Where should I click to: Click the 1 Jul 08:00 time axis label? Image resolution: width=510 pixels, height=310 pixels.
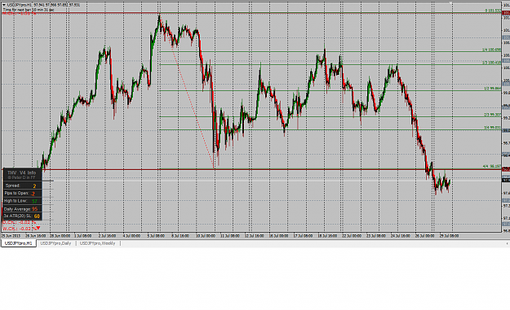(82, 236)
